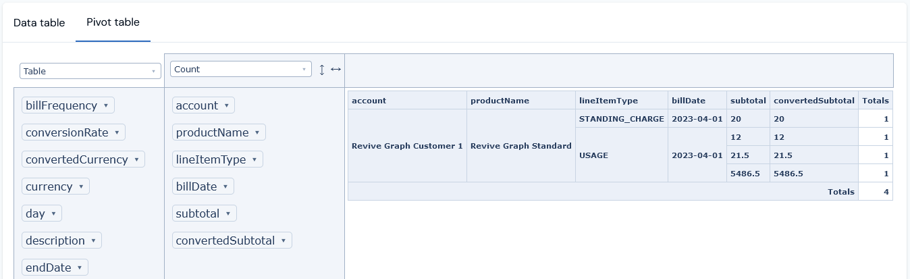The image size is (910, 279).
Task: Toggle column sort order horizontal arrow
Action: (336, 69)
